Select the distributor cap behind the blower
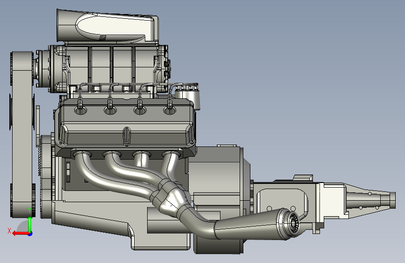 tap(187, 95)
